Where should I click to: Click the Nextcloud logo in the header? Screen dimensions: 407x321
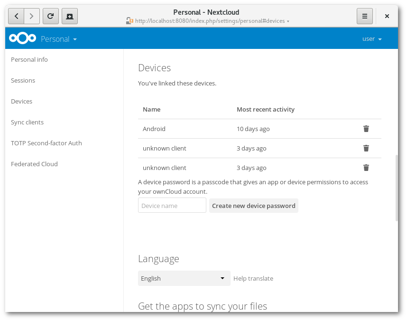tap(22, 38)
